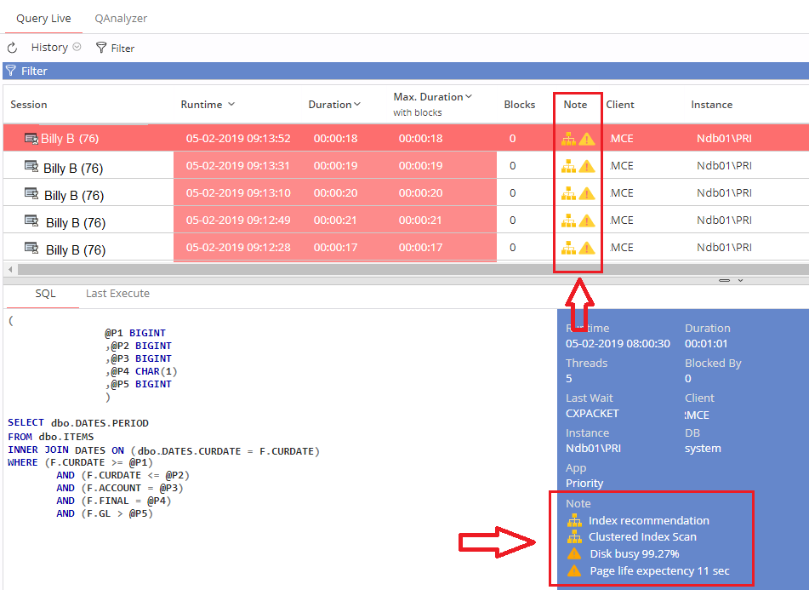Click the blue Filter bar header
The height and width of the screenshot is (590, 809).
point(406,72)
